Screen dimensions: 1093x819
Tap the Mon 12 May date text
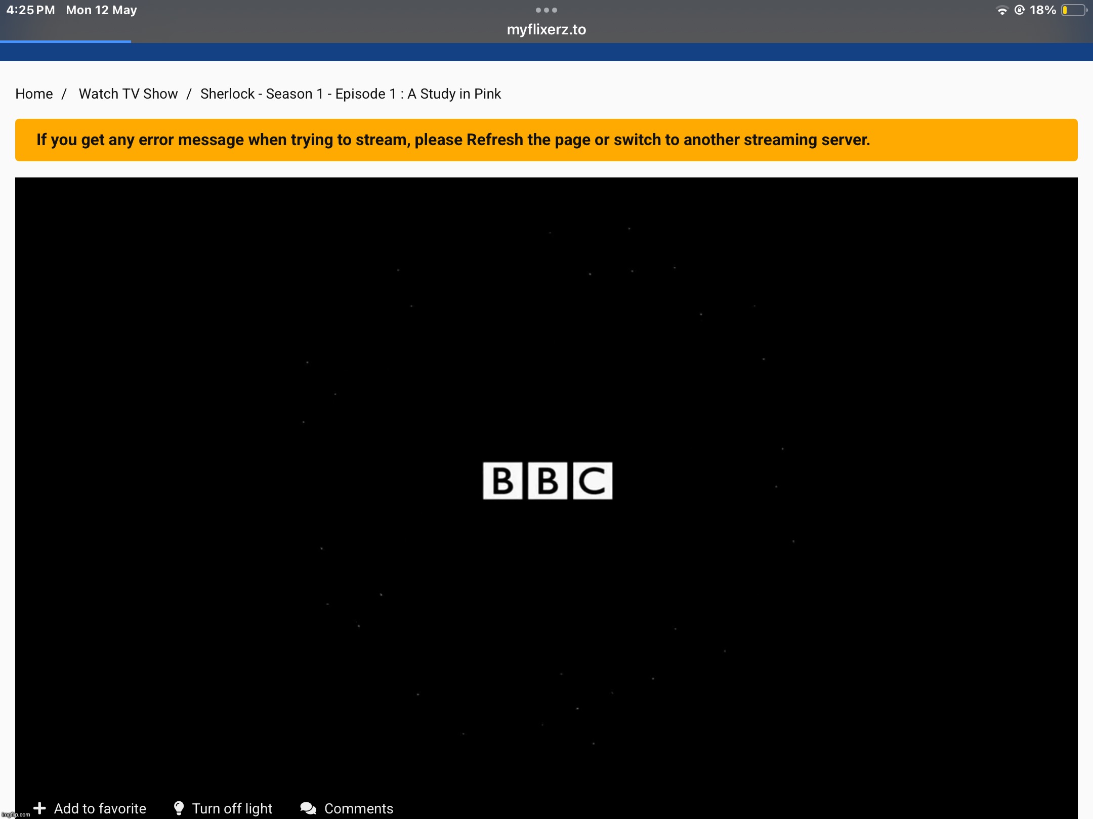pyautogui.click(x=101, y=10)
